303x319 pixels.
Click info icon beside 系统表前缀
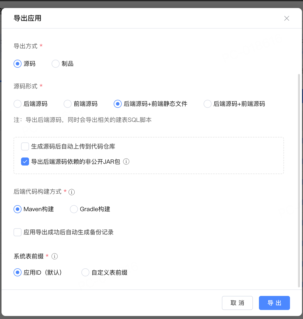tap(55, 256)
